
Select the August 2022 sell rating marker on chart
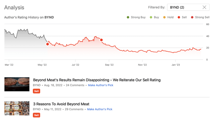coord(101,40)
